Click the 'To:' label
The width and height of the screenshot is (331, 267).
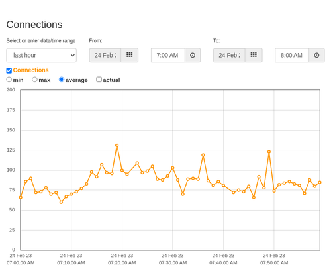pyautogui.click(x=216, y=41)
